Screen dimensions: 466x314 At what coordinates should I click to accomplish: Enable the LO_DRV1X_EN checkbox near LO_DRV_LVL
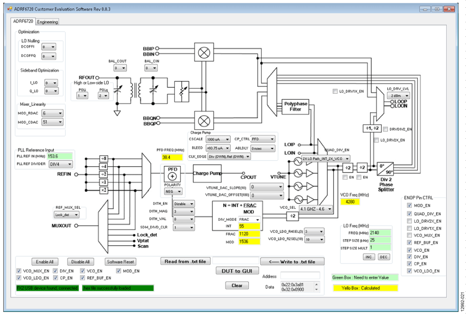tap(335, 91)
